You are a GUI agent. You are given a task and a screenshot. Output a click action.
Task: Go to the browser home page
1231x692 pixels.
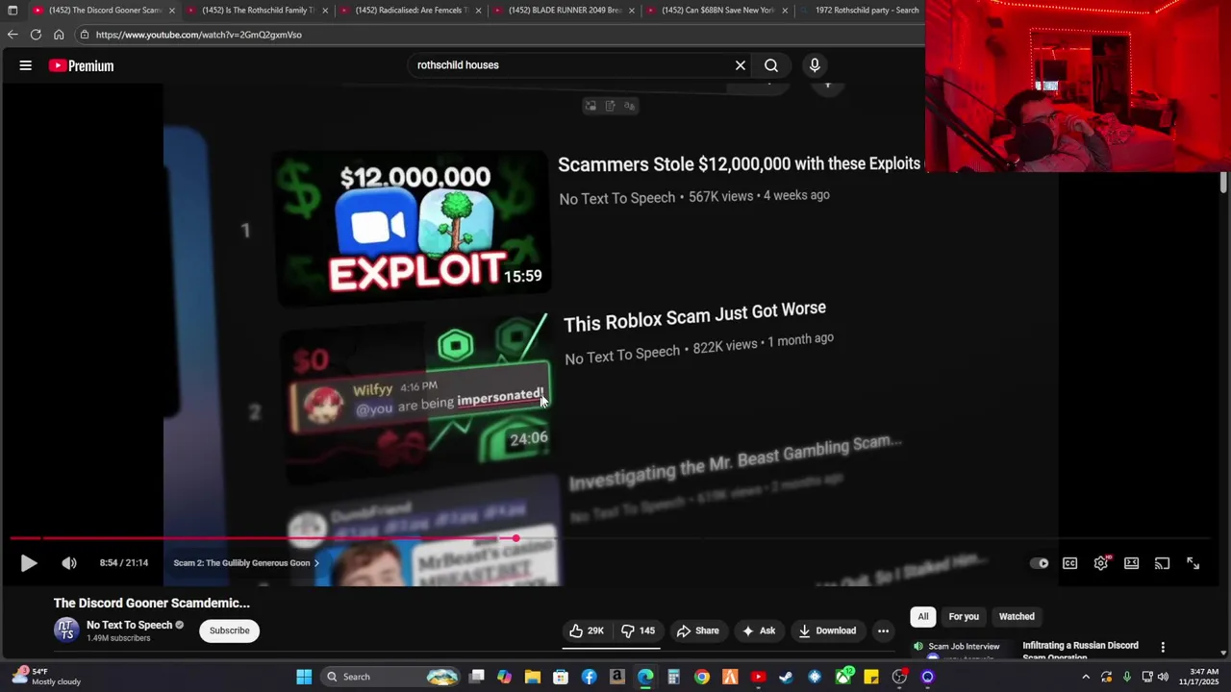point(59,35)
